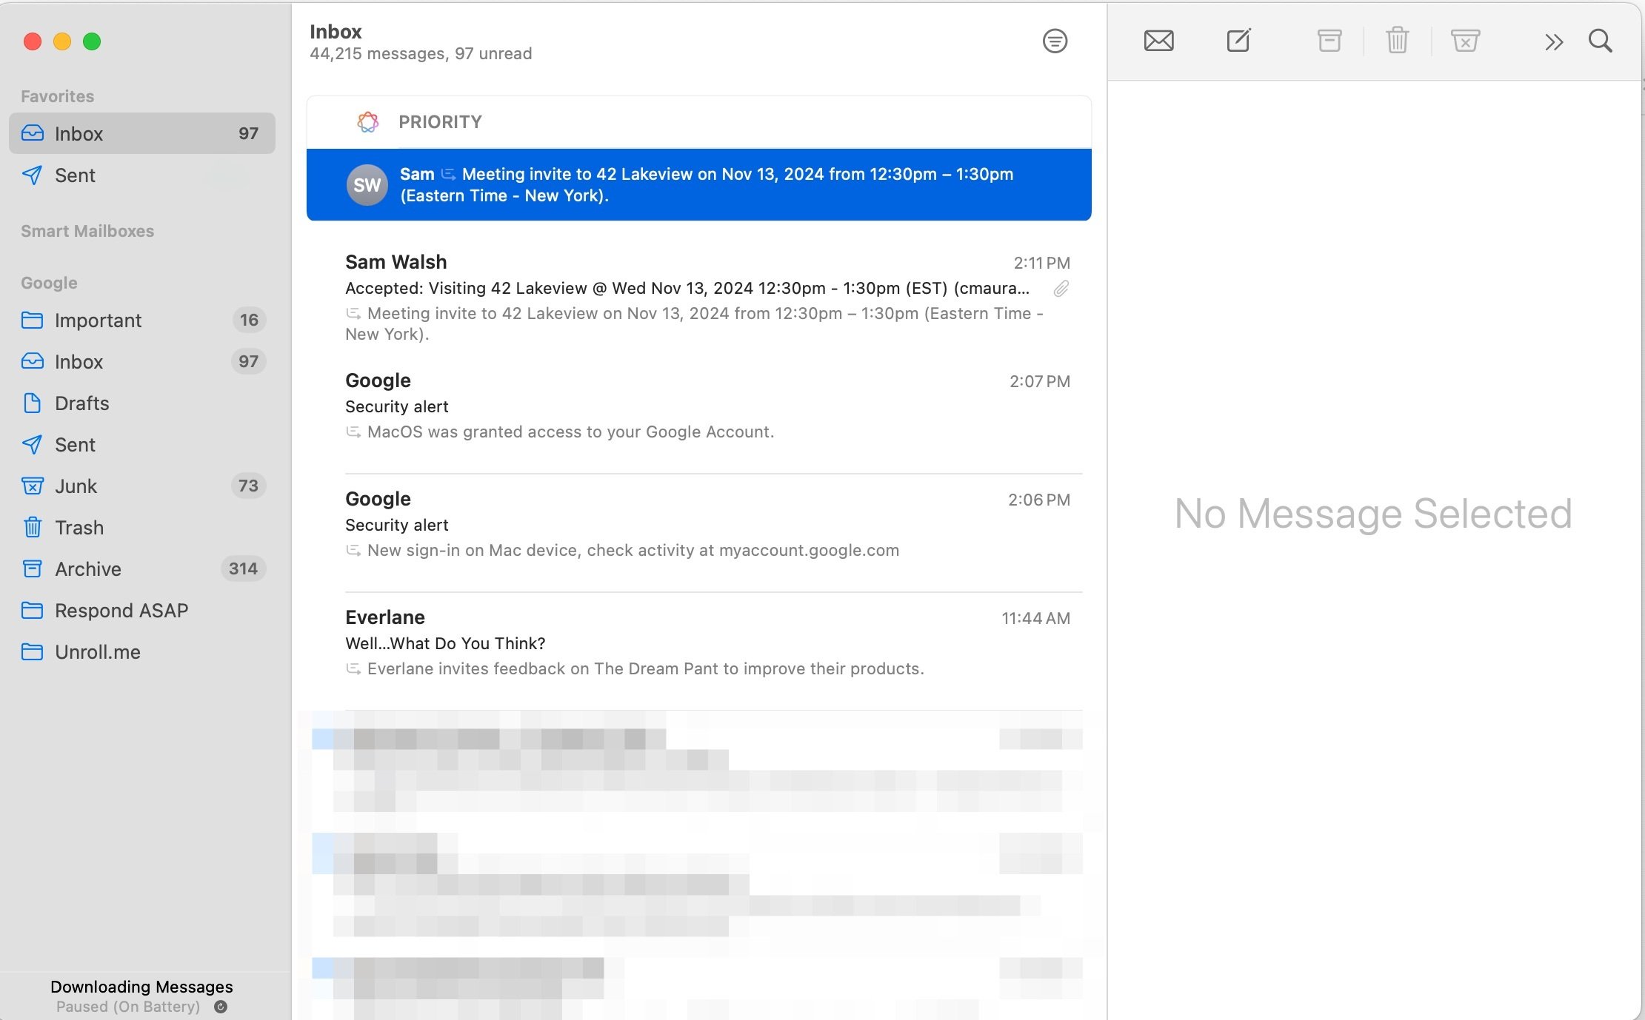Image resolution: width=1645 pixels, height=1020 pixels.
Task: Click the SW avatar in priority message
Action: tap(367, 185)
